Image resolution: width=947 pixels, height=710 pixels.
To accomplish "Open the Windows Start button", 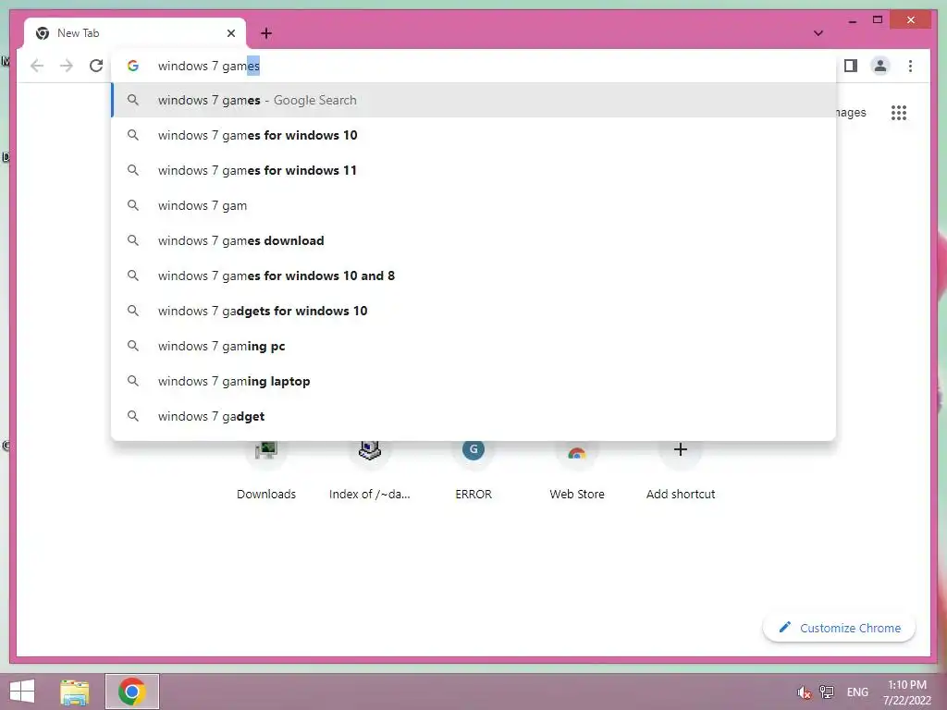I will click(x=22, y=692).
